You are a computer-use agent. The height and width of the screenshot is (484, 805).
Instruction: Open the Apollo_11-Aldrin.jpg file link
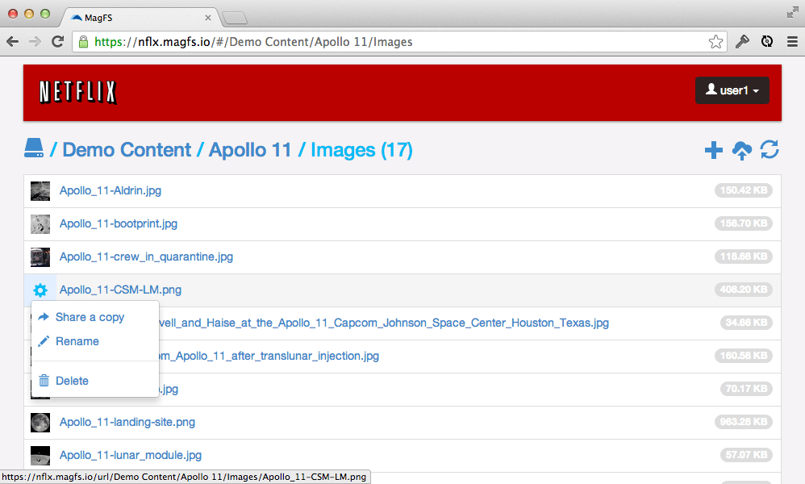[109, 190]
